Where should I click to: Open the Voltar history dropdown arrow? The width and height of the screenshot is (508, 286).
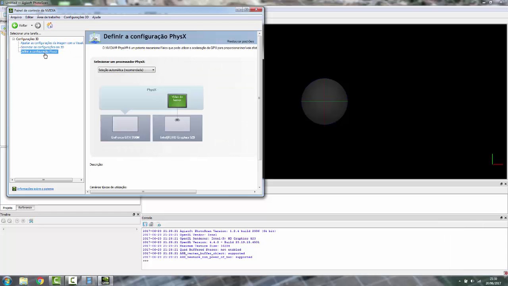[32, 25]
